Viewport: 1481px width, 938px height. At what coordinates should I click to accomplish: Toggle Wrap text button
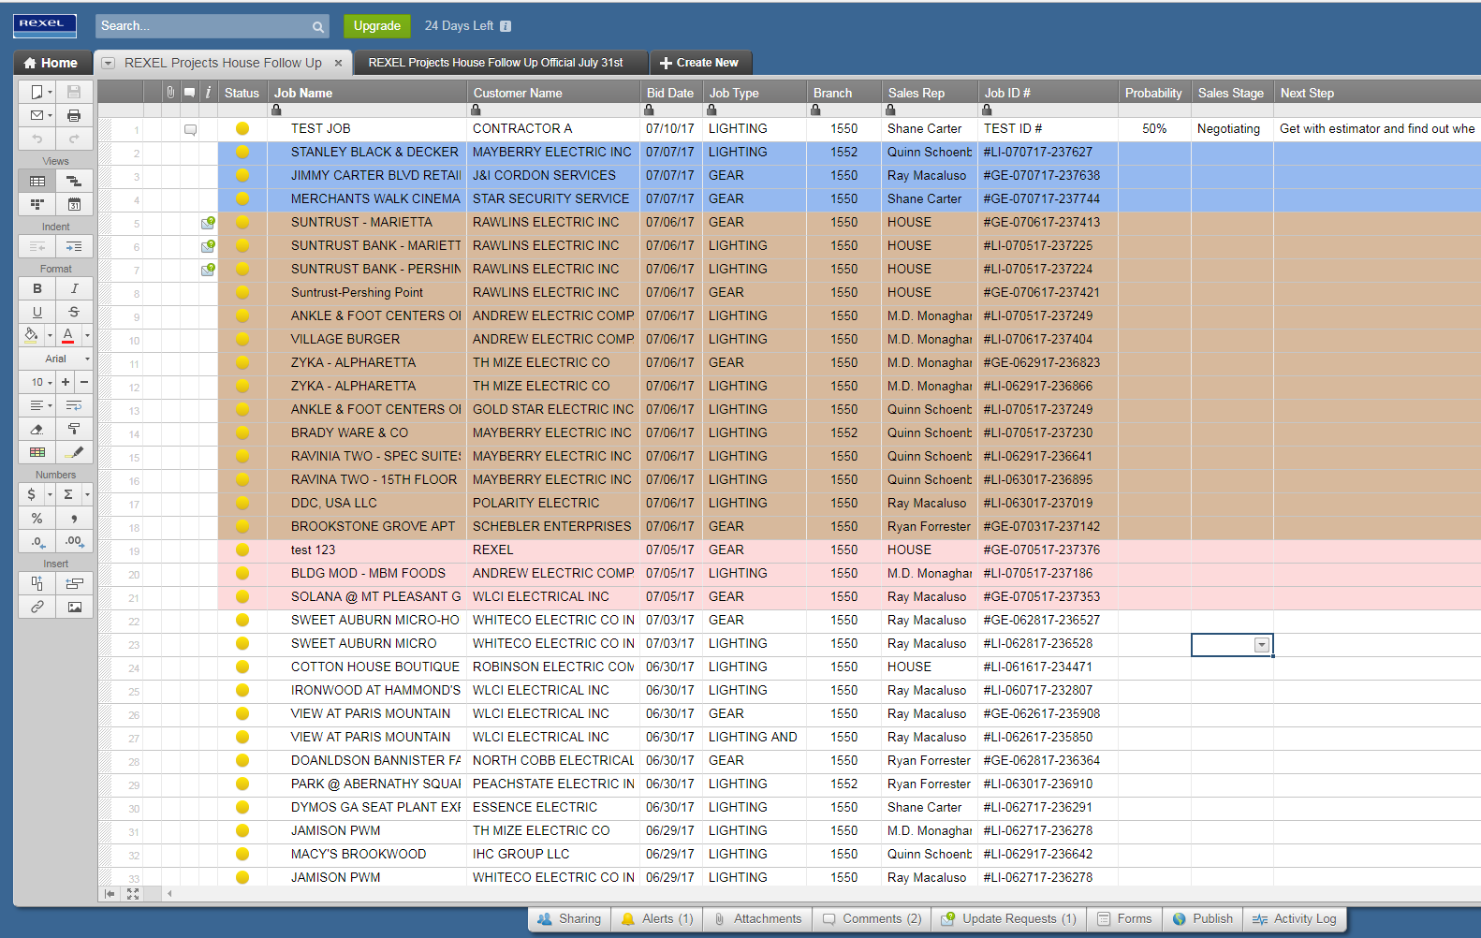click(x=74, y=405)
